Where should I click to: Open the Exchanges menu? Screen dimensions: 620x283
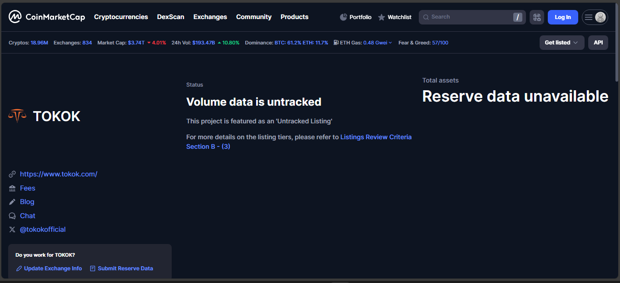pyautogui.click(x=210, y=17)
